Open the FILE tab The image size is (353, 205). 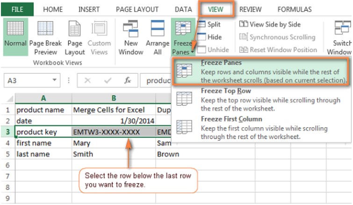17,9
